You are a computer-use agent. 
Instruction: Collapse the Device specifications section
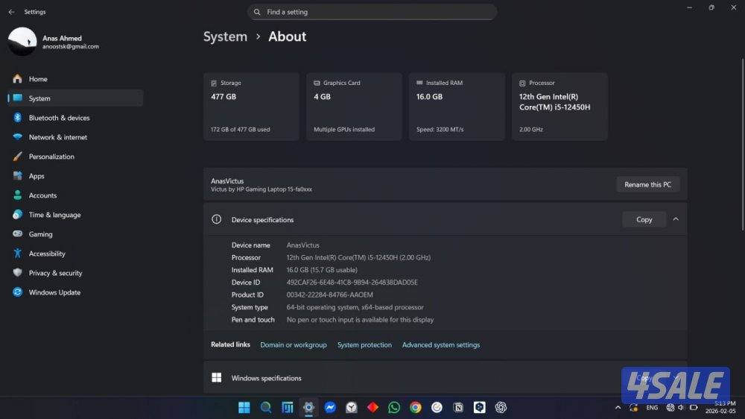[x=676, y=219]
